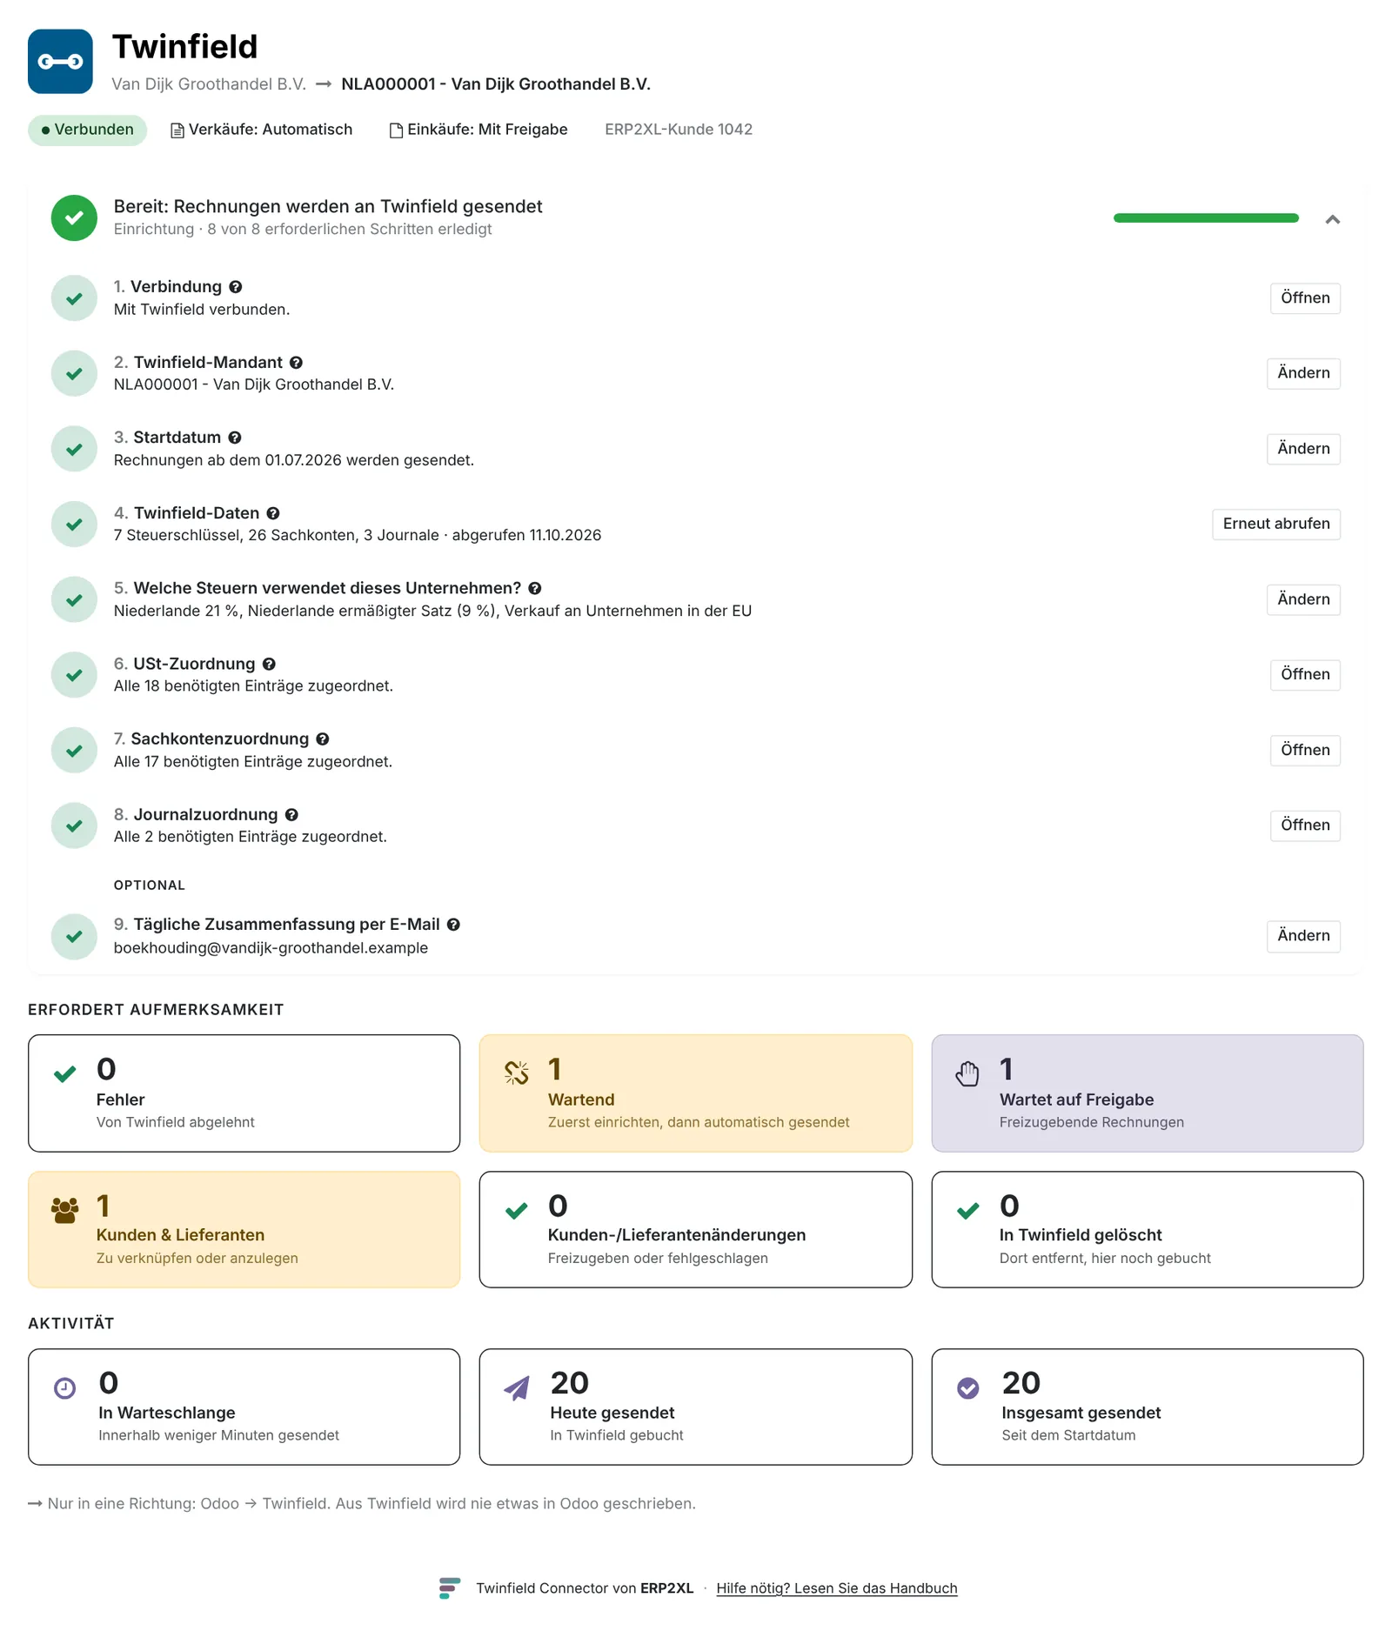
Task: Click the green checkmark for Startdatum step
Action: pos(74,449)
